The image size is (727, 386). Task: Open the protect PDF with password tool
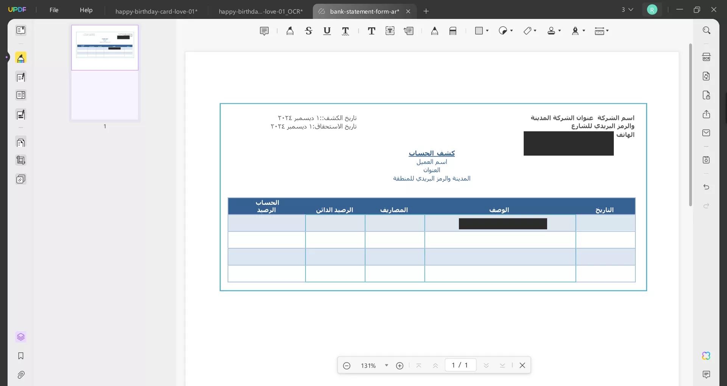[x=706, y=95]
